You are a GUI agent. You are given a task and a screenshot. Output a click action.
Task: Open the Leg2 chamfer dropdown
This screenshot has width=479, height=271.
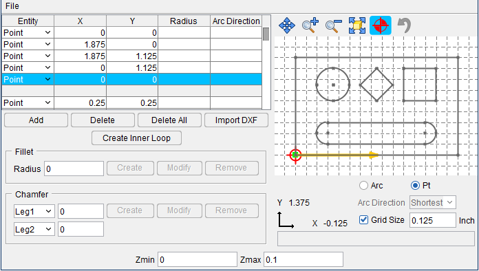pos(34,229)
